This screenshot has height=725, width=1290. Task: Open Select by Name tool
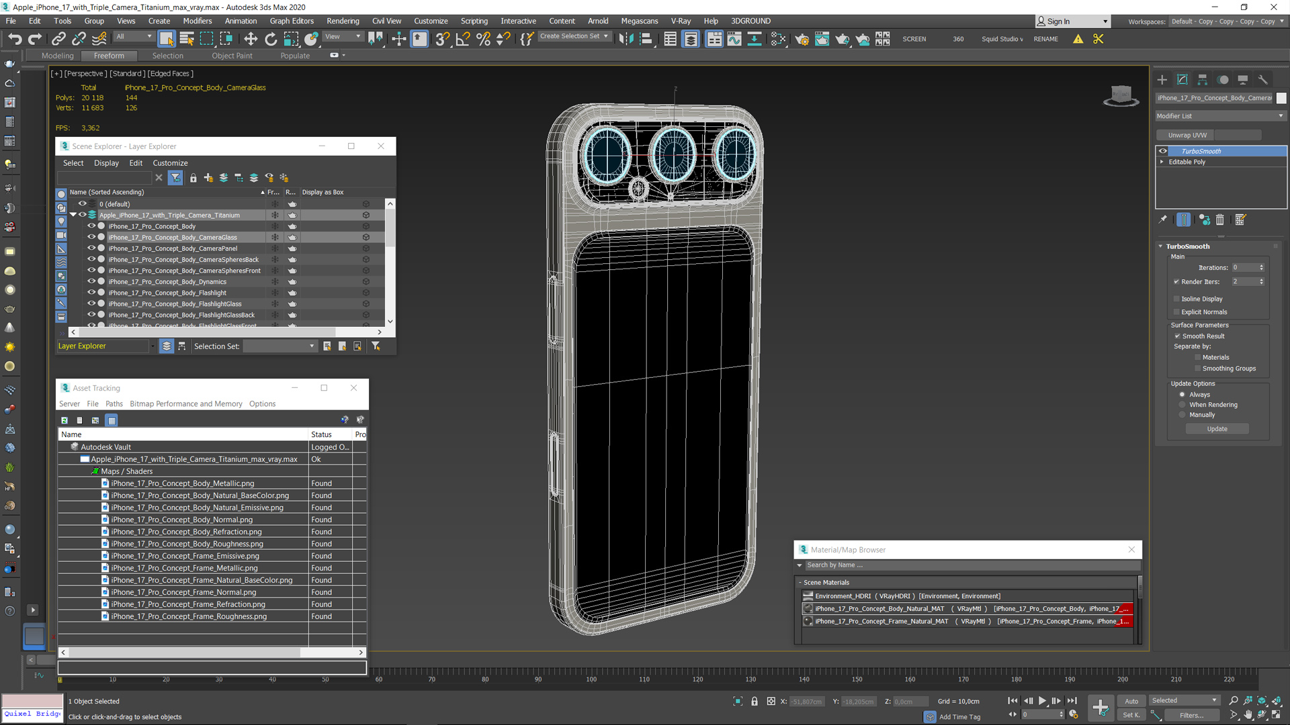187,39
